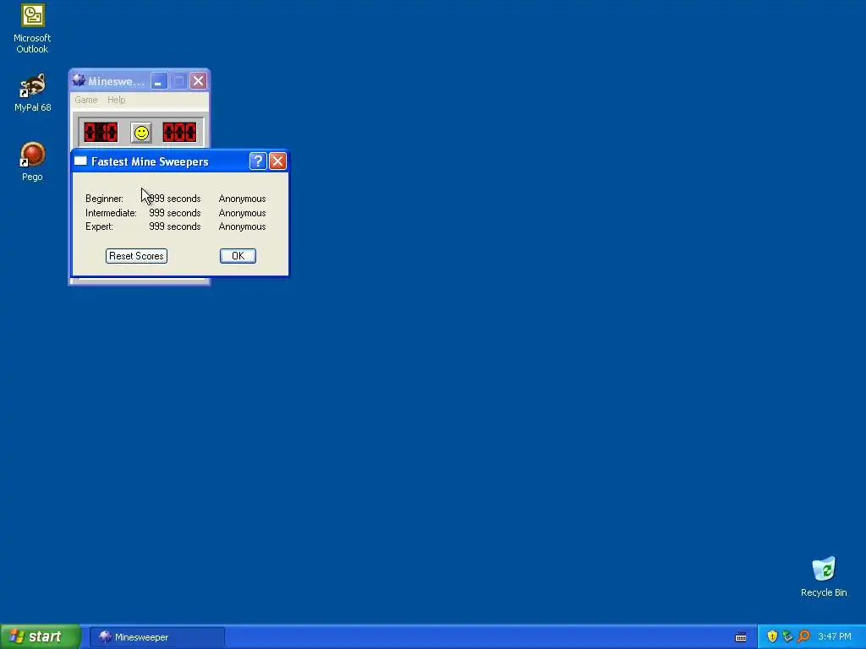This screenshot has height=649, width=866.
Task: Click the 3:47 PM system clock
Action: coord(835,637)
